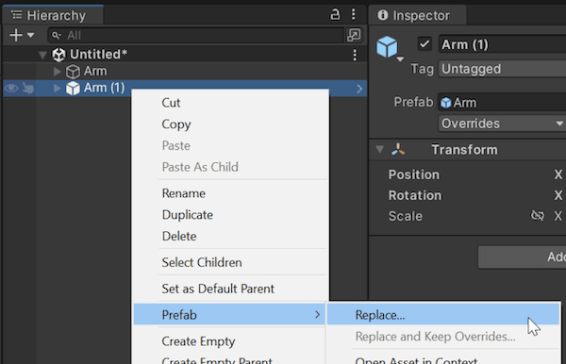Toggle the Scale constrain proportions link

pos(537,216)
